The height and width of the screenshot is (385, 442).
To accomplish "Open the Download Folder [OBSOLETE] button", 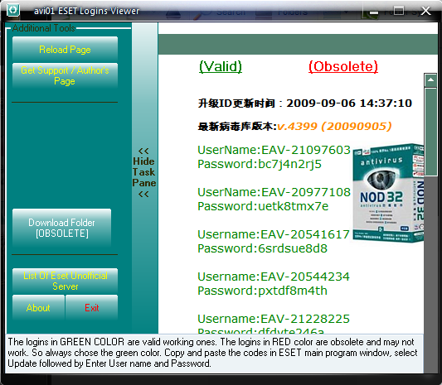I will coord(61,228).
